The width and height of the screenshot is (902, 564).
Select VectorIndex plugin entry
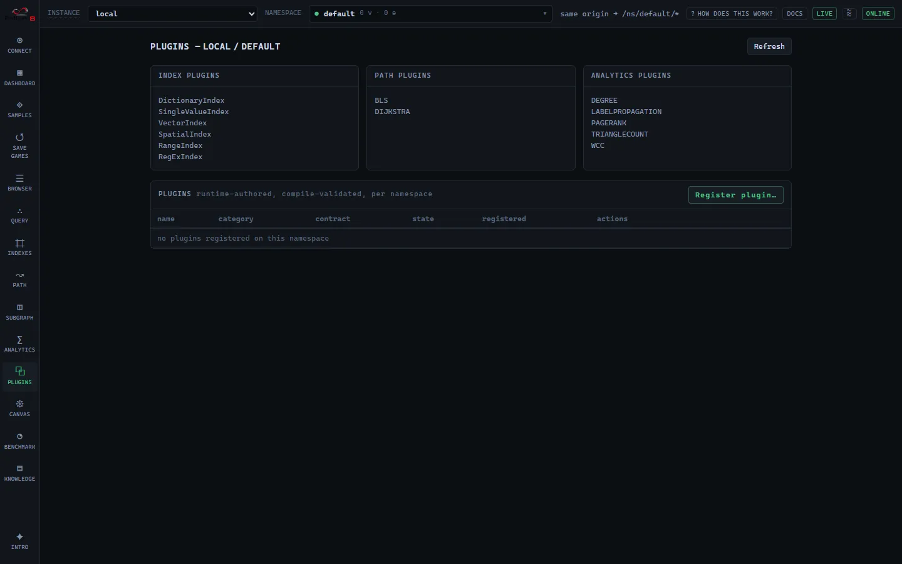[182, 123]
